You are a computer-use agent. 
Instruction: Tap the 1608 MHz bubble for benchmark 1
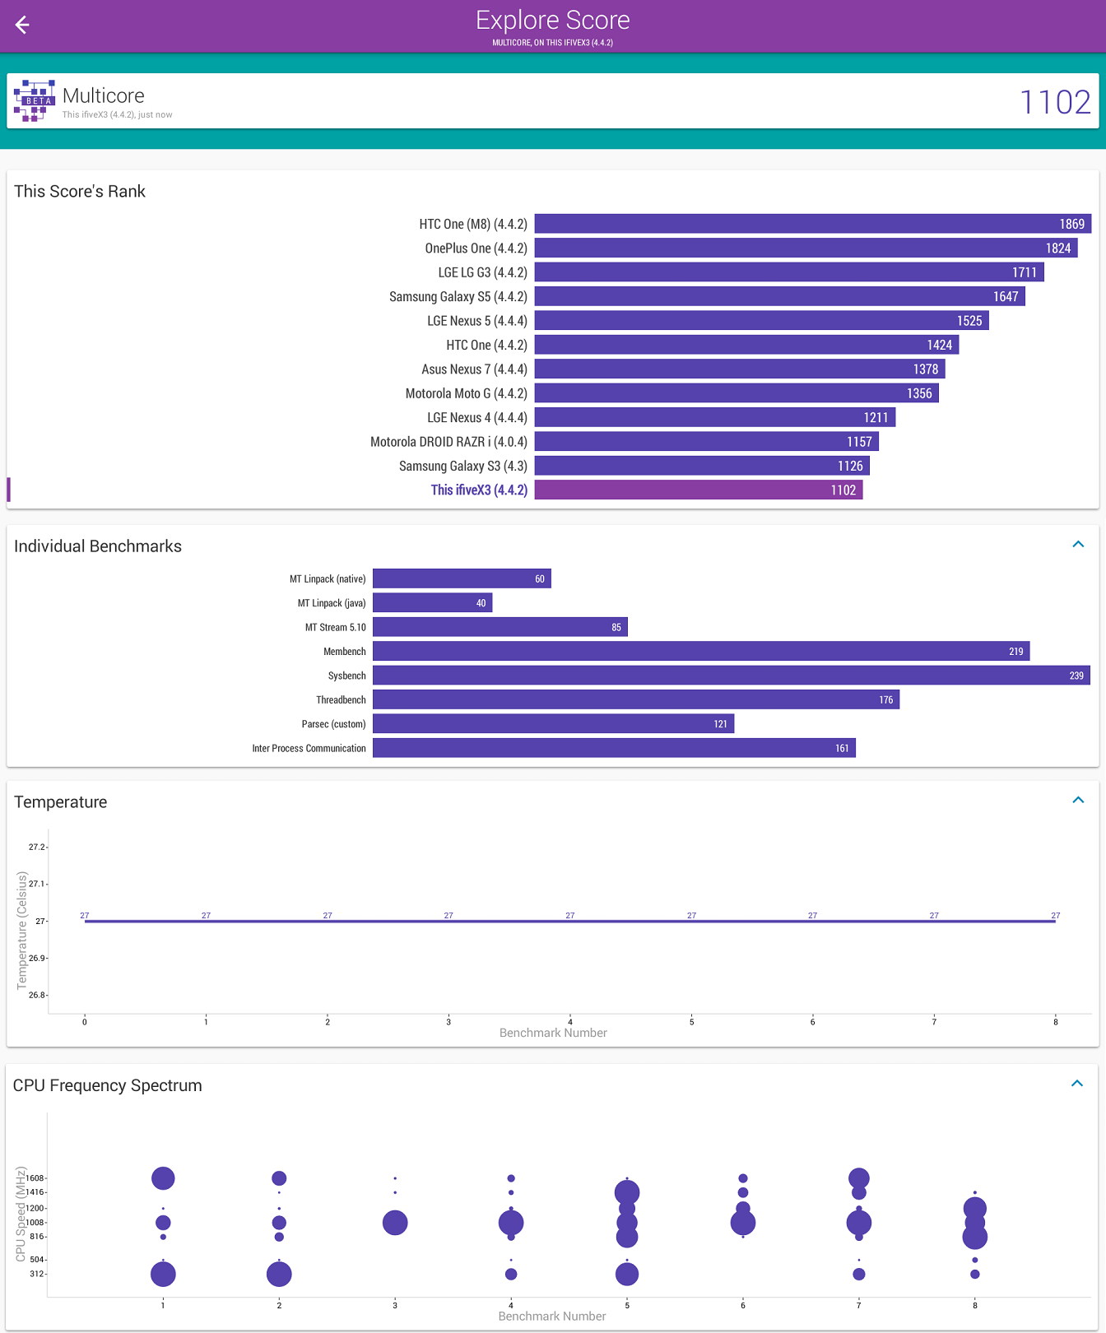click(163, 1178)
